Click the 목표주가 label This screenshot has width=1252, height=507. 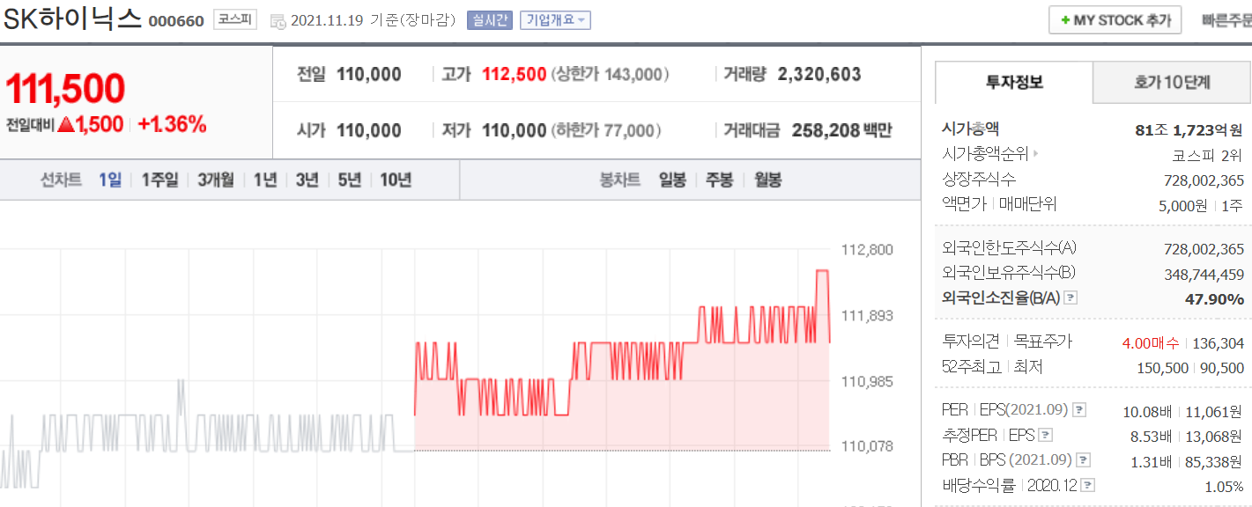point(1043,342)
